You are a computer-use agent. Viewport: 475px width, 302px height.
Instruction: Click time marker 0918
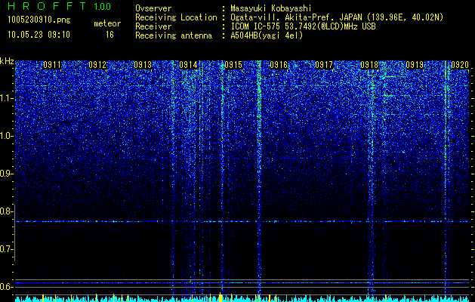point(369,65)
